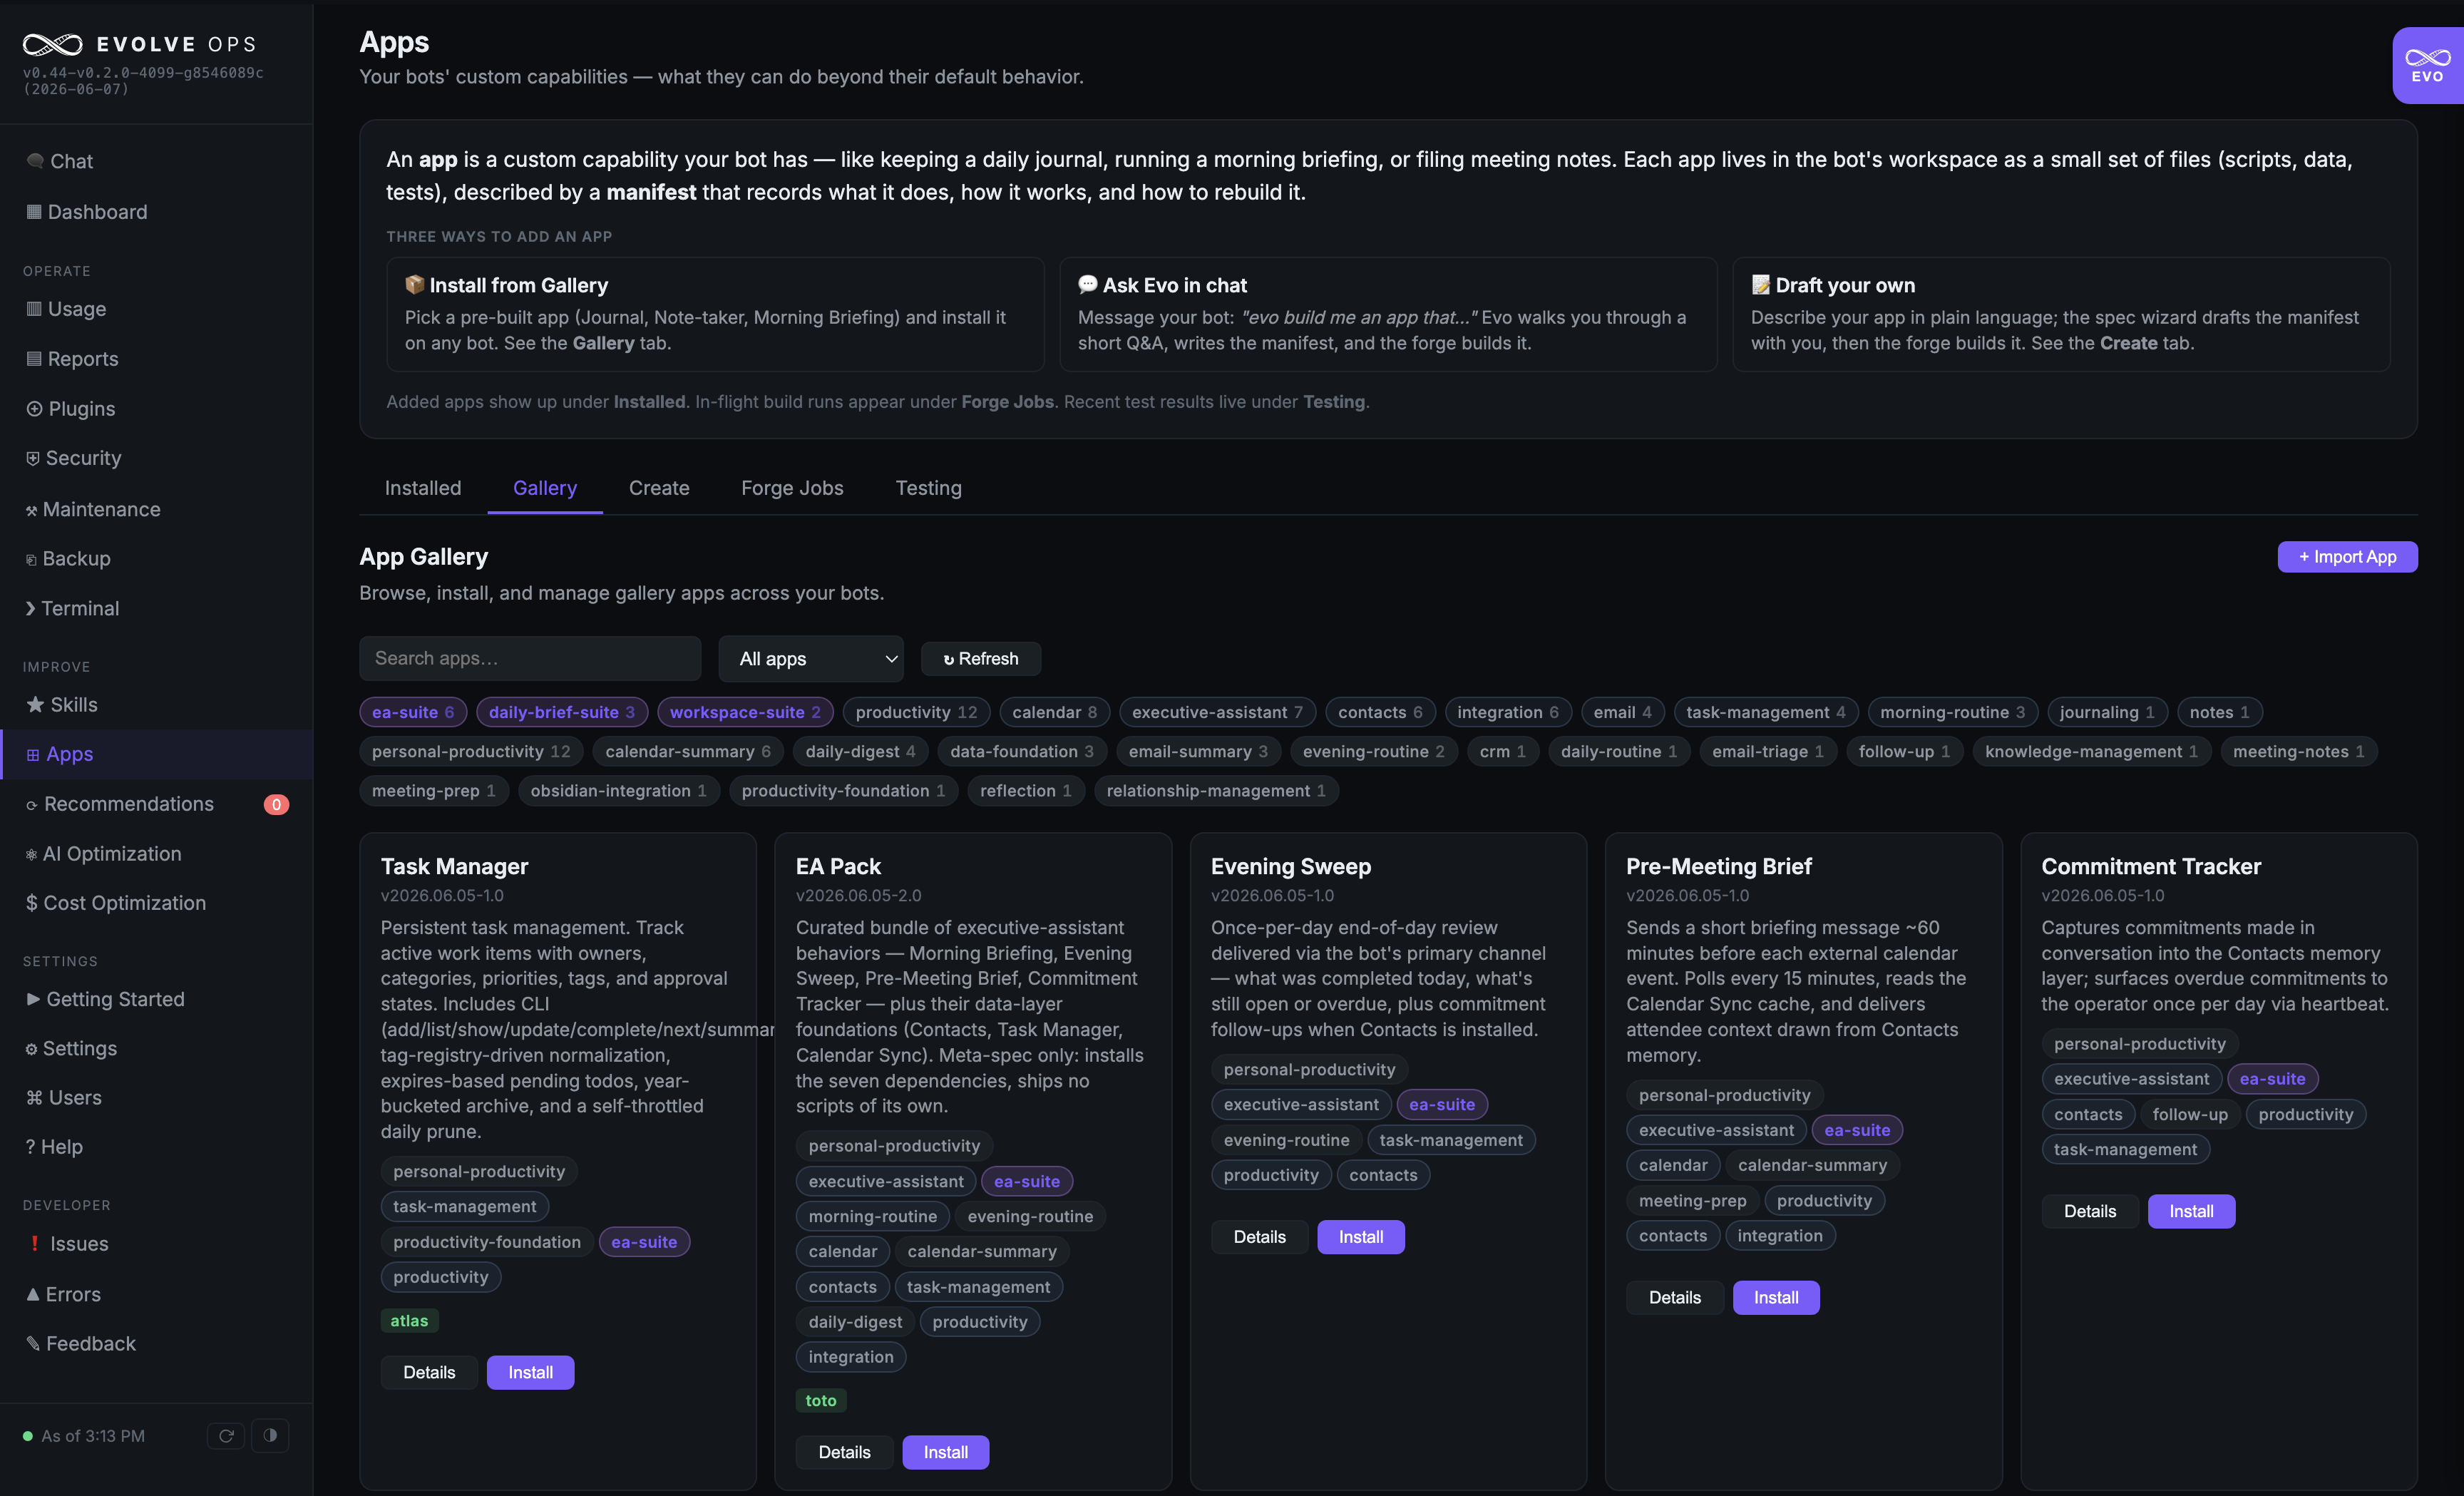Click the follow-up tag in Commitment Tracker
The image size is (2464, 1496).
pyautogui.click(x=2190, y=1114)
